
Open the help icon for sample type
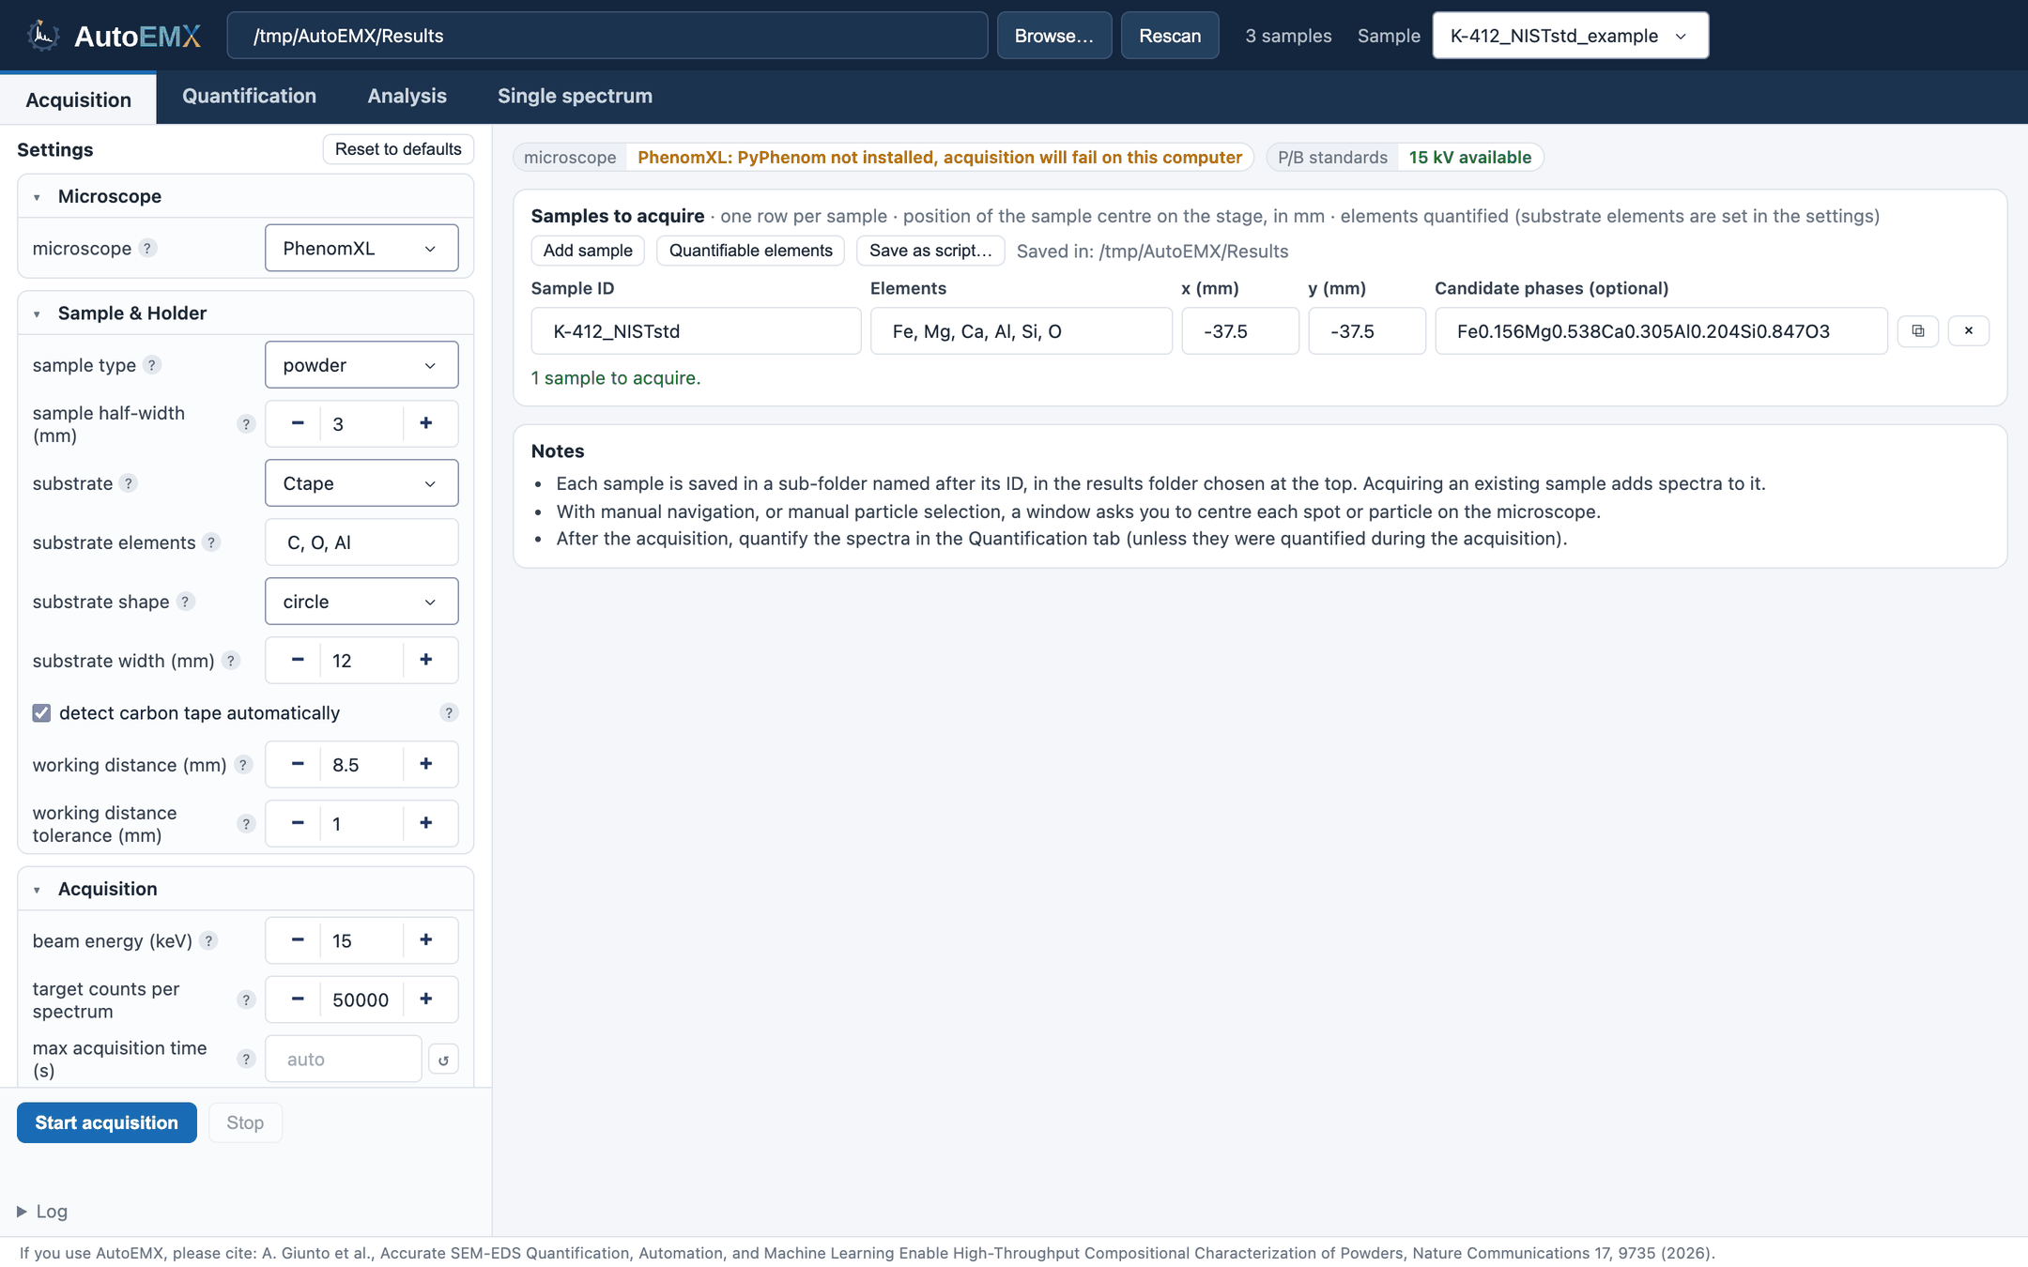point(152,365)
